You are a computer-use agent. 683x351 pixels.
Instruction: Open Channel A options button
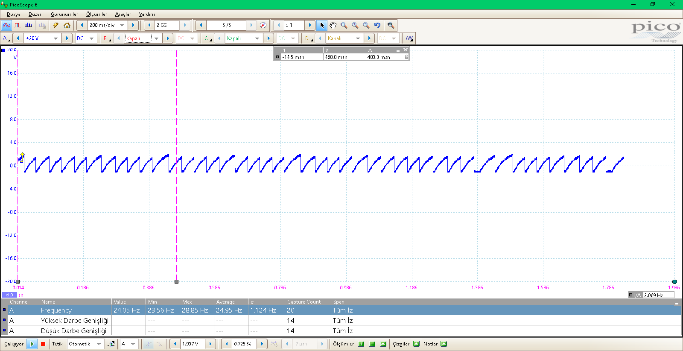tap(6, 38)
